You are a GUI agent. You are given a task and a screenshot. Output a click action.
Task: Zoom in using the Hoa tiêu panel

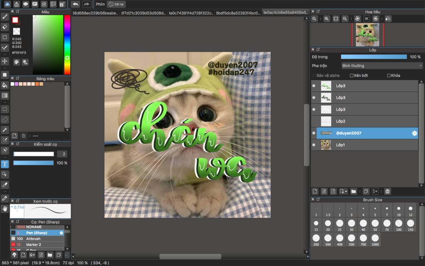[327, 19]
